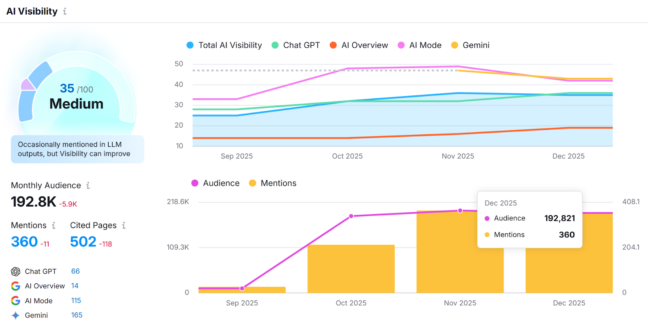Screen dimensions: 648x332
Task: Open the 360 Mentions count link
Action: point(24,242)
